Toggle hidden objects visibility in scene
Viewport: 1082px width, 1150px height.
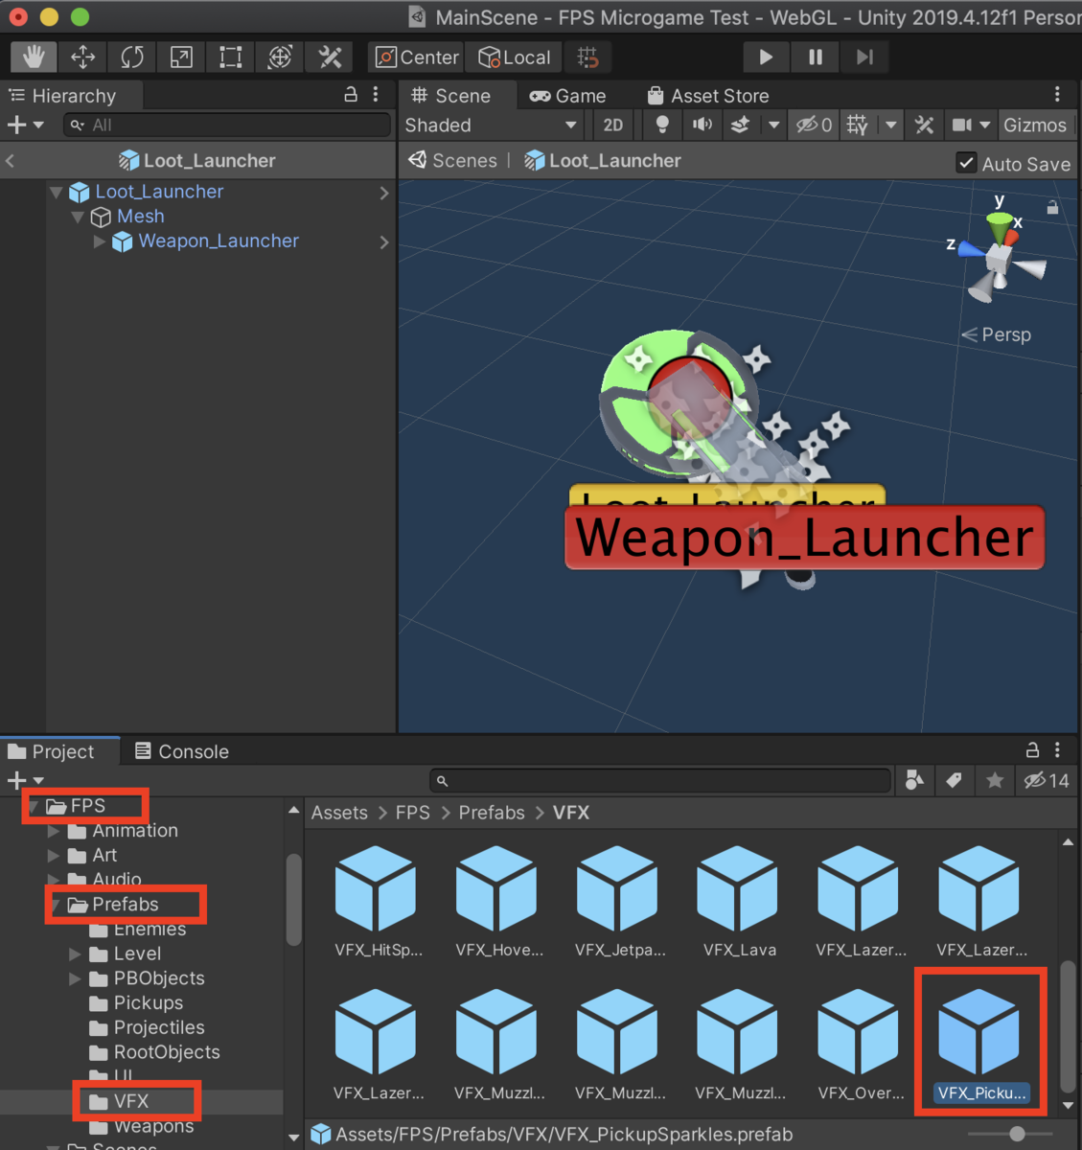click(x=815, y=126)
